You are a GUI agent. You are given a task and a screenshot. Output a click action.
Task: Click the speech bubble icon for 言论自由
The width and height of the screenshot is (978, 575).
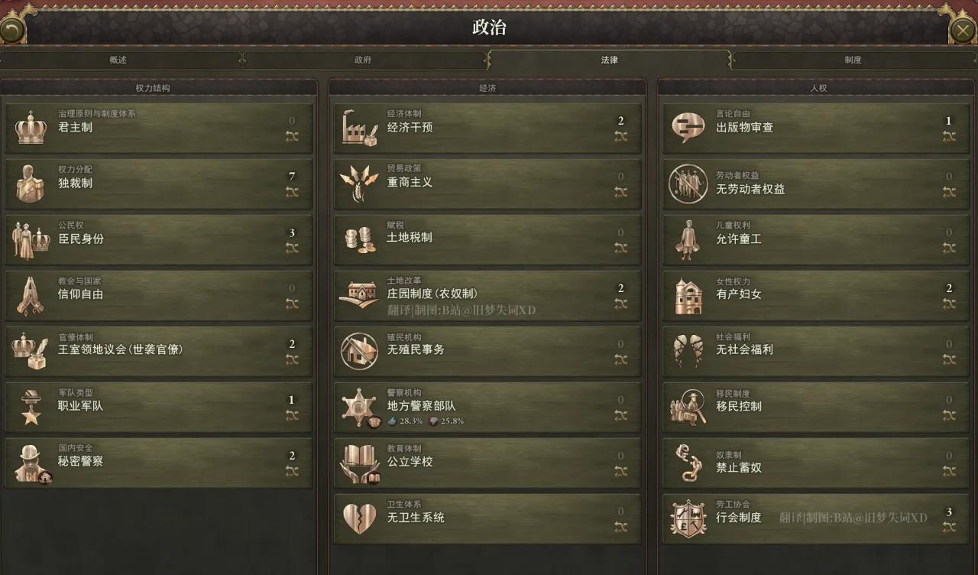(688, 128)
